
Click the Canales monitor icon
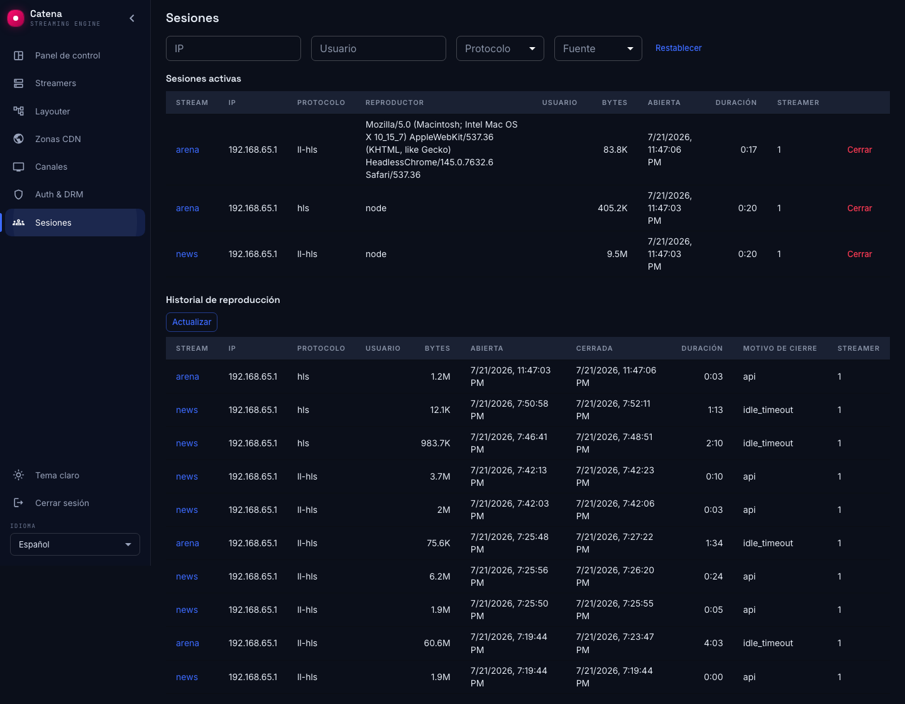[x=19, y=167]
